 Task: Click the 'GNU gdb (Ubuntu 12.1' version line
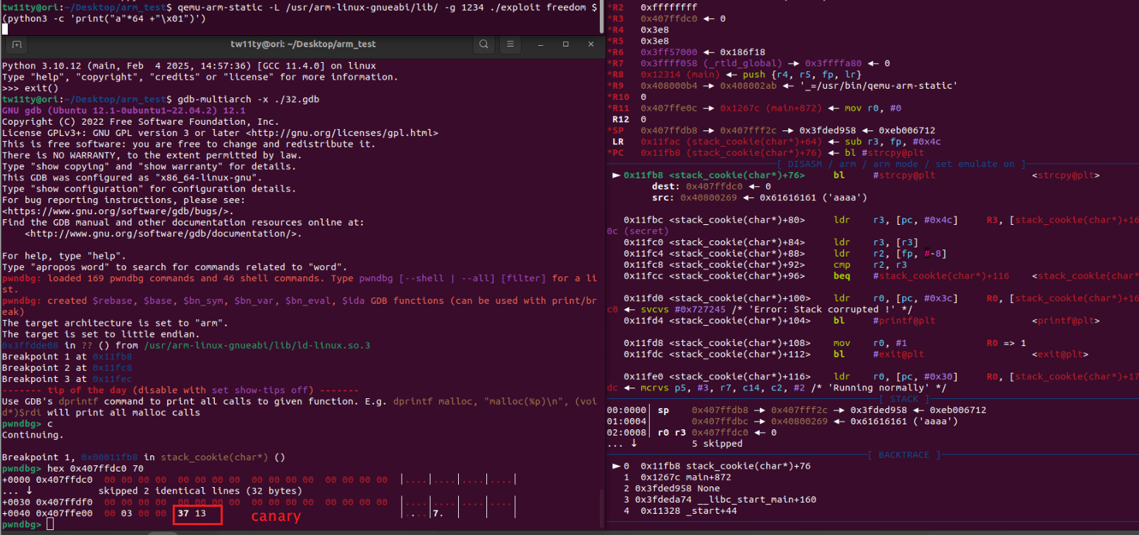pos(124,111)
